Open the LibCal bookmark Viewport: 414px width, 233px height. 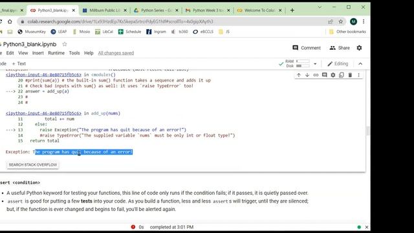[104, 32]
